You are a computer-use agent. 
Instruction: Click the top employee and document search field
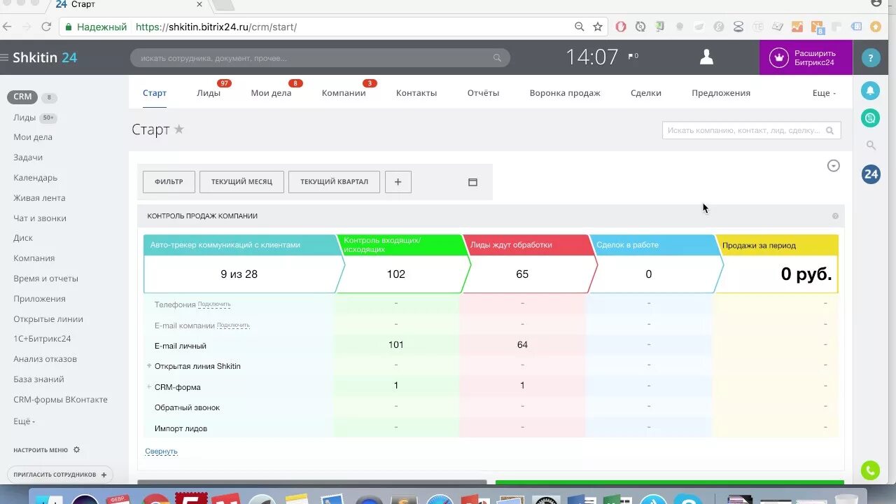coord(320,58)
